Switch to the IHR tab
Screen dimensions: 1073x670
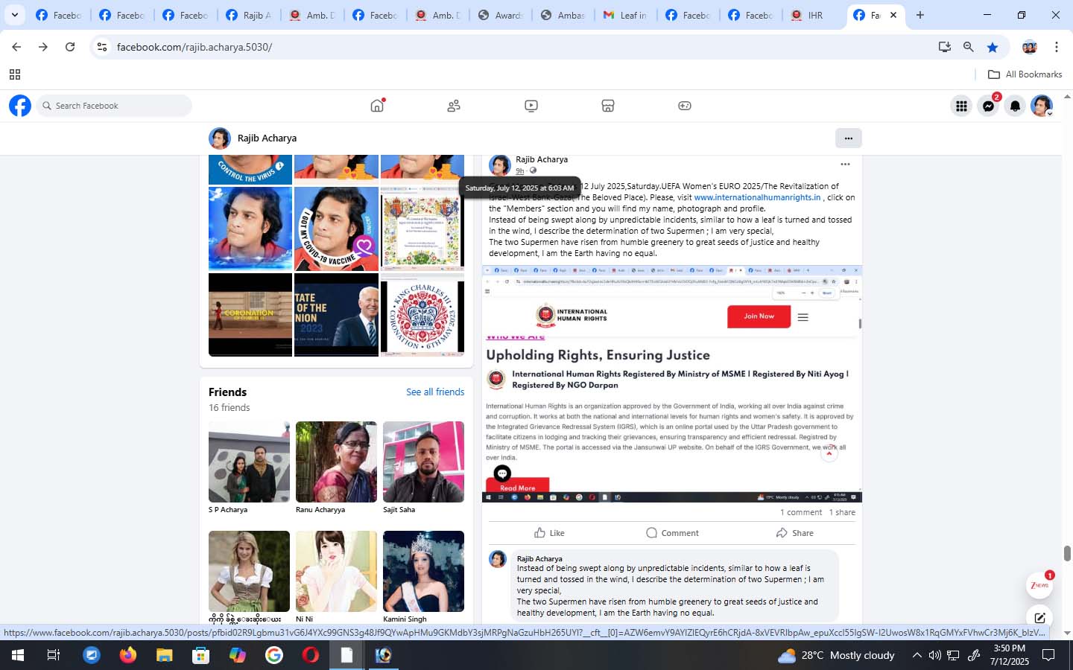coord(814,15)
